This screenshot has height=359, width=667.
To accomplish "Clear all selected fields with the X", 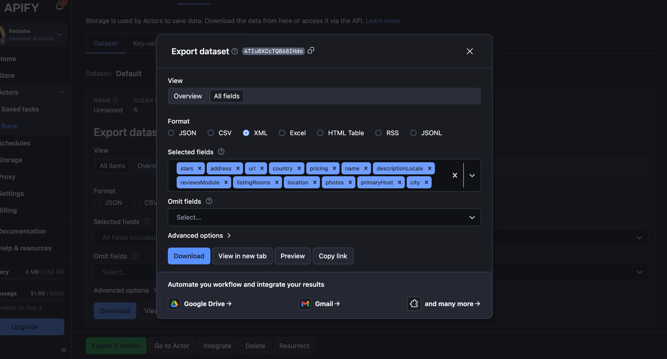I will tap(455, 175).
